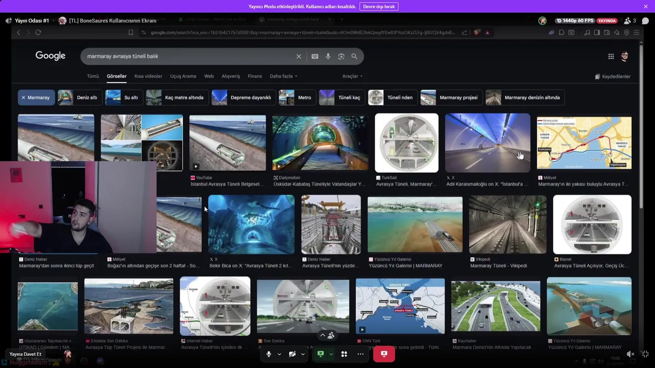This screenshot has width=655, height=368.
Task: Open microphone options arrow beside mic button
Action: [279, 354]
